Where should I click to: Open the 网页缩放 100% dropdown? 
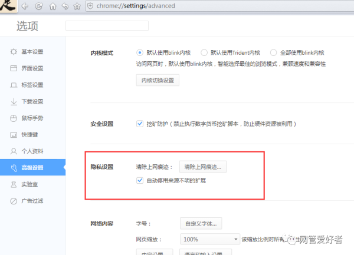(209, 240)
